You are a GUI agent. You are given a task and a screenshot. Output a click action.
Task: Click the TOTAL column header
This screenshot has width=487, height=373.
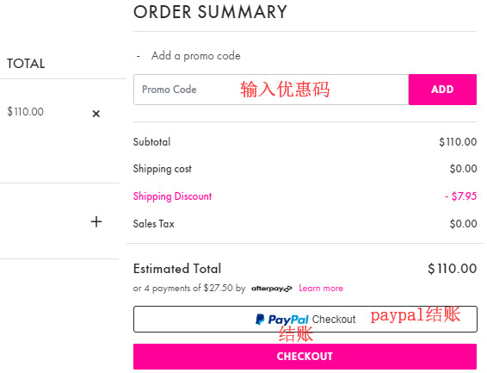[26, 64]
